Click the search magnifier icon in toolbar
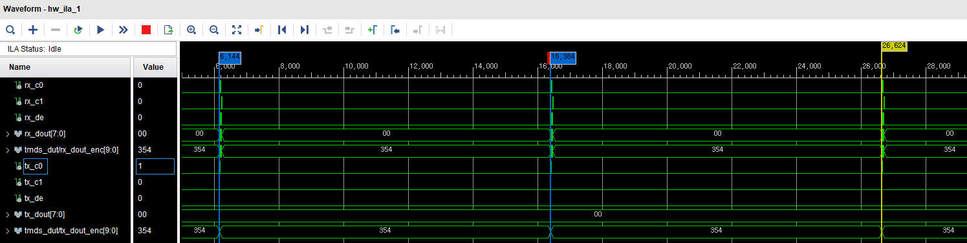Screen dimensions: 967x243 point(10,30)
